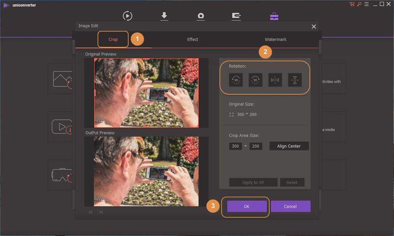Open the Download section in top toolbar

pyautogui.click(x=164, y=16)
